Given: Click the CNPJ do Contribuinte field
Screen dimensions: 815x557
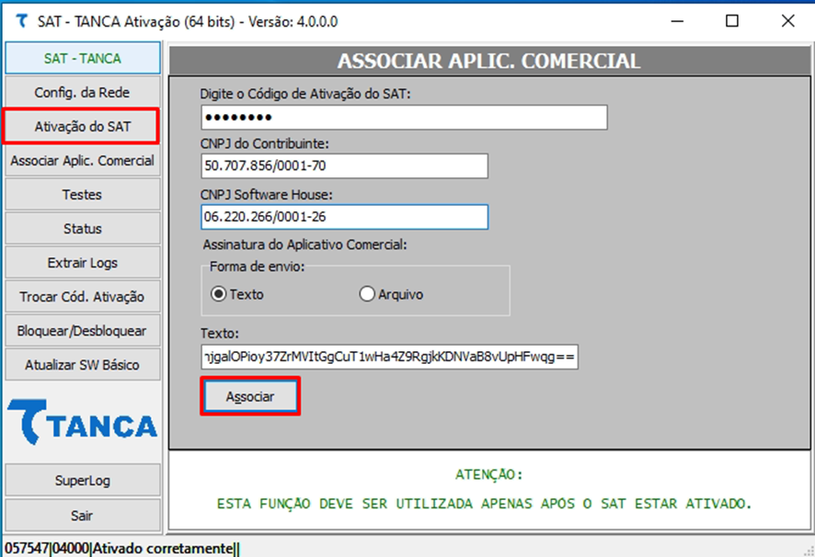Looking at the screenshot, I should point(344,166).
